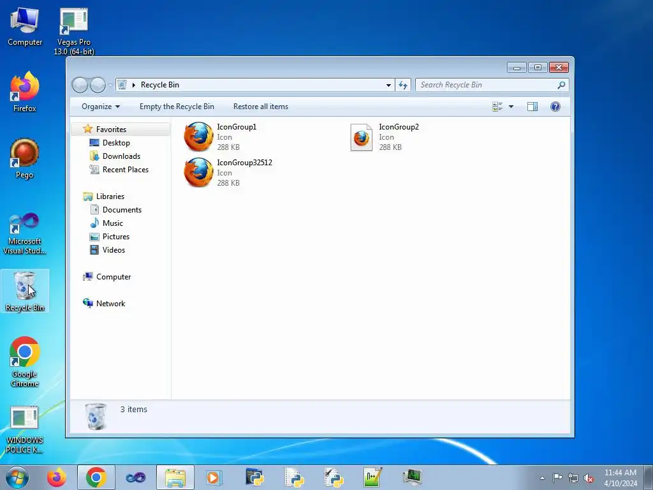Click the Google Chrome desktop shortcut
The height and width of the screenshot is (490, 653).
pos(25,362)
